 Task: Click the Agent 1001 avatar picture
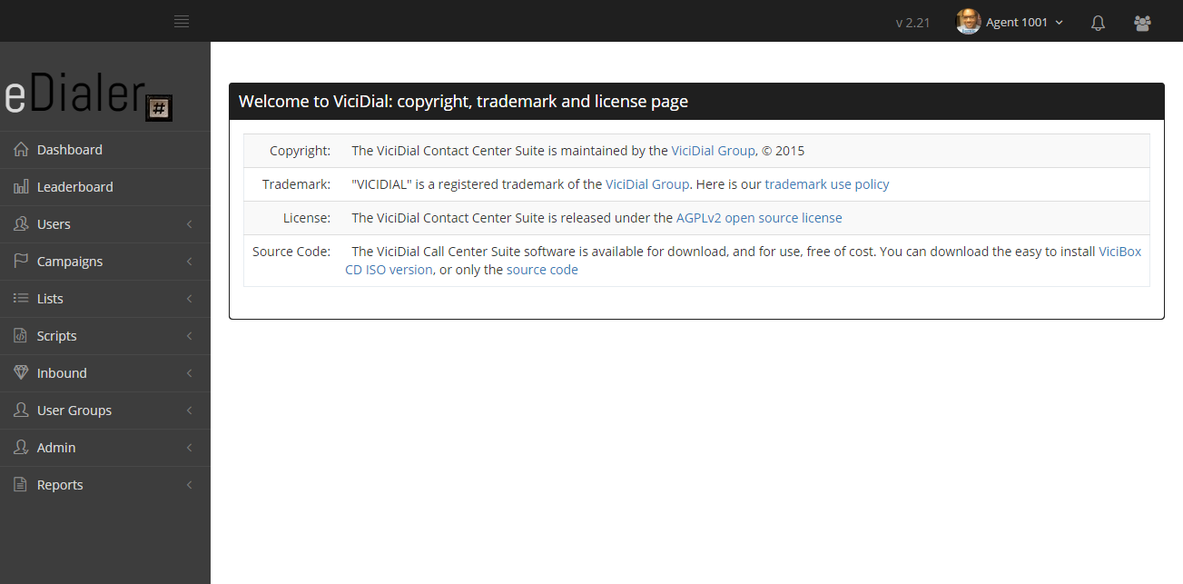tap(969, 22)
